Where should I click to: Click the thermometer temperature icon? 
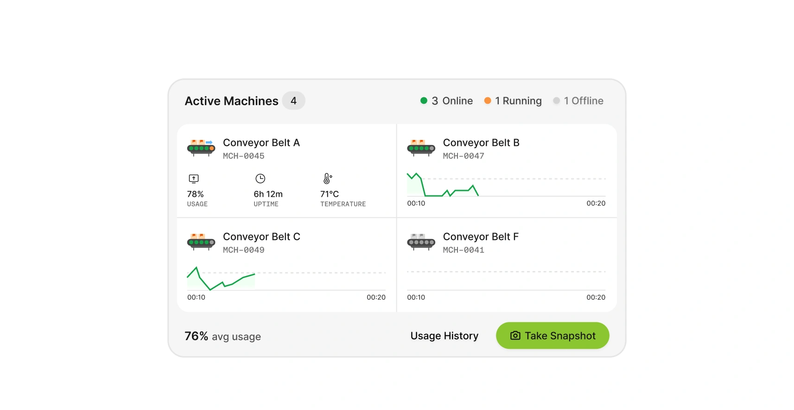[x=327, y=178]
